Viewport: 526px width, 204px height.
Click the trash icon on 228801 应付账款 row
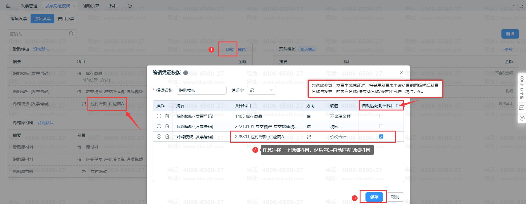tap(167, 136)
